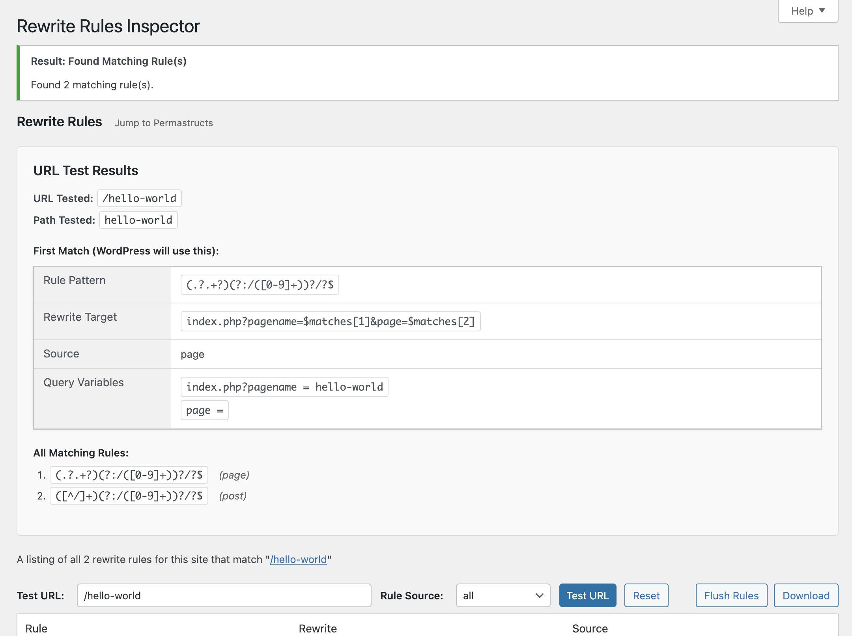Click the Download button

pyautogui.click(x=806, y=595)
